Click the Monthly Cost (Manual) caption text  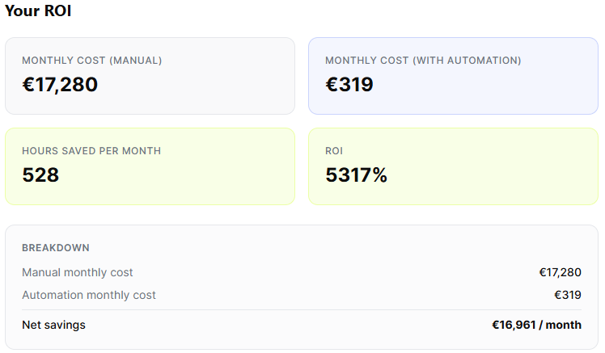(92, 61)
